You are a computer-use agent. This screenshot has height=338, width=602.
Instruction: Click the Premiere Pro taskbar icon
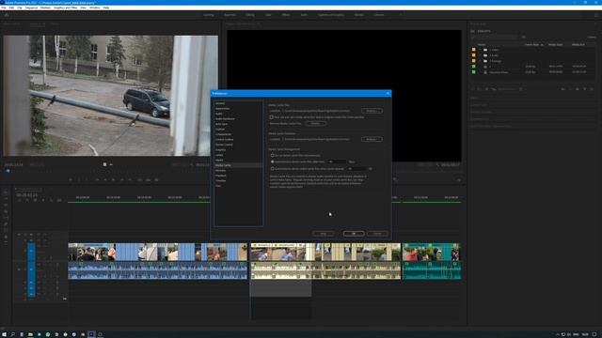pos(91,334)
